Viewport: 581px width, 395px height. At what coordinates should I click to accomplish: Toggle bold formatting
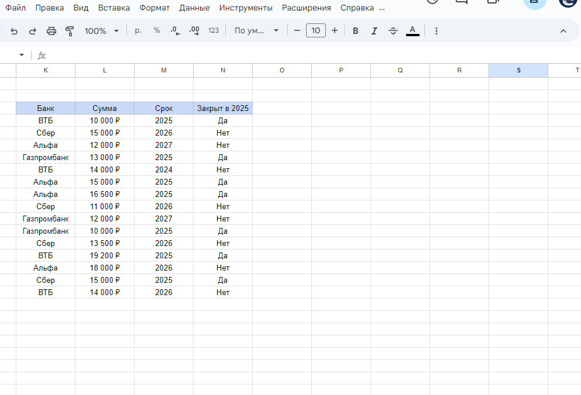click(355, 31)
